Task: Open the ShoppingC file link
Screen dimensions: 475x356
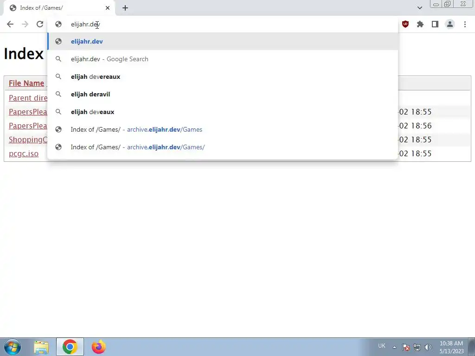Action: 28,140
